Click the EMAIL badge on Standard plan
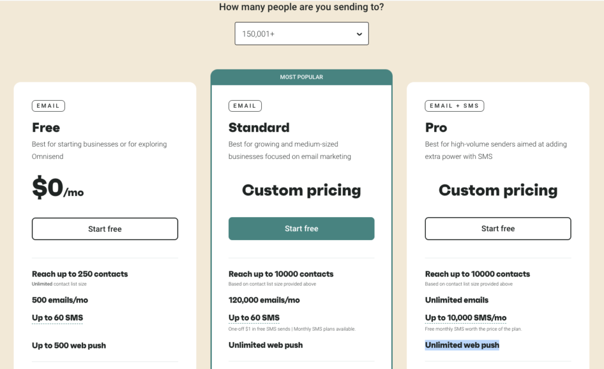The image size is (604, 369). pyautogui.click(x=245, y=106)
